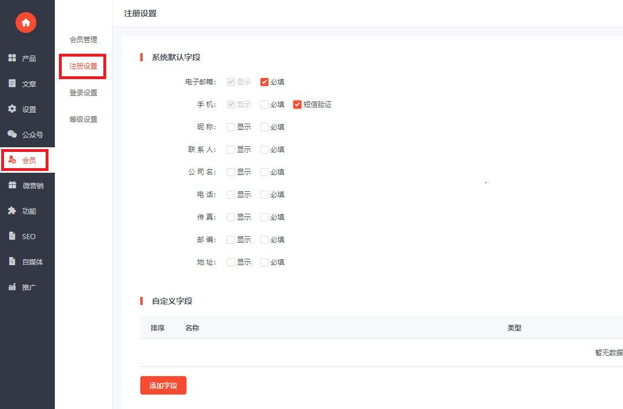Enable 显示 for 联系人

[231, 150]
